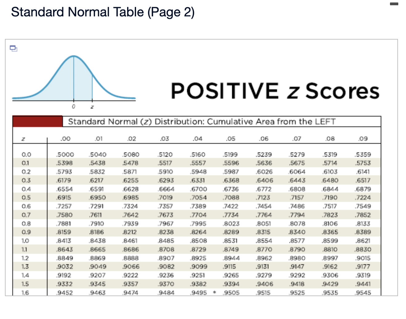Image resolution: width=406 pixels, height=319 pixels.
Task: Click table value .9545
Action: pos(363,293)
